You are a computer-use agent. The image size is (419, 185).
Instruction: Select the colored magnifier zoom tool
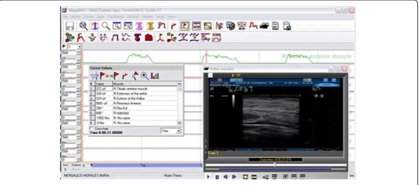point(83,26)
